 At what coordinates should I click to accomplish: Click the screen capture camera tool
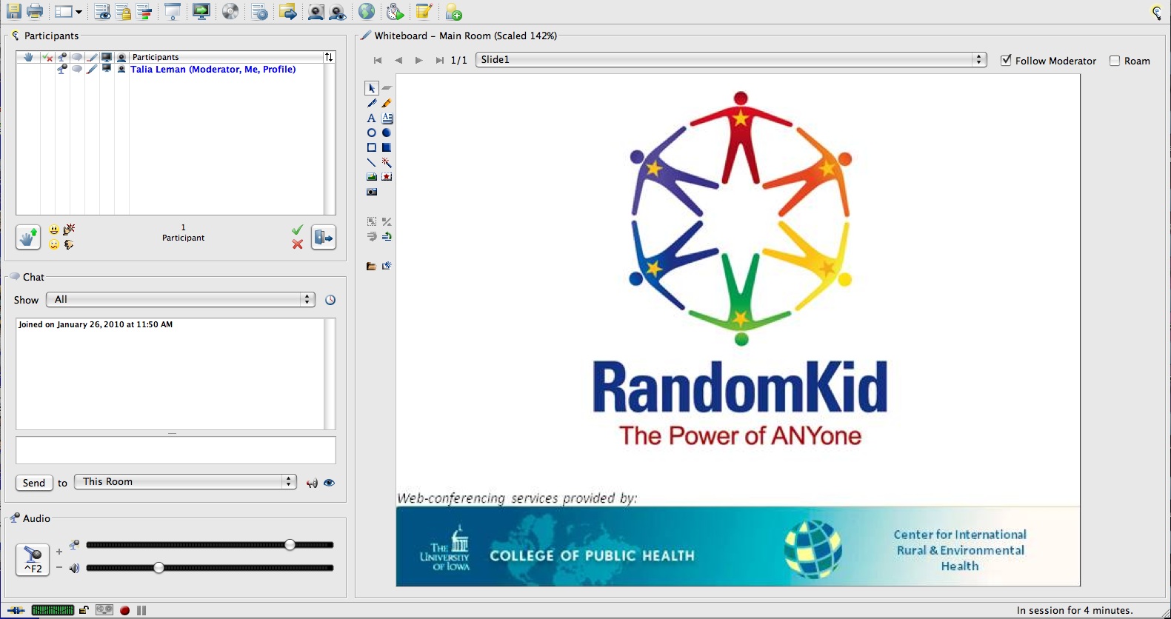[372, 192]
